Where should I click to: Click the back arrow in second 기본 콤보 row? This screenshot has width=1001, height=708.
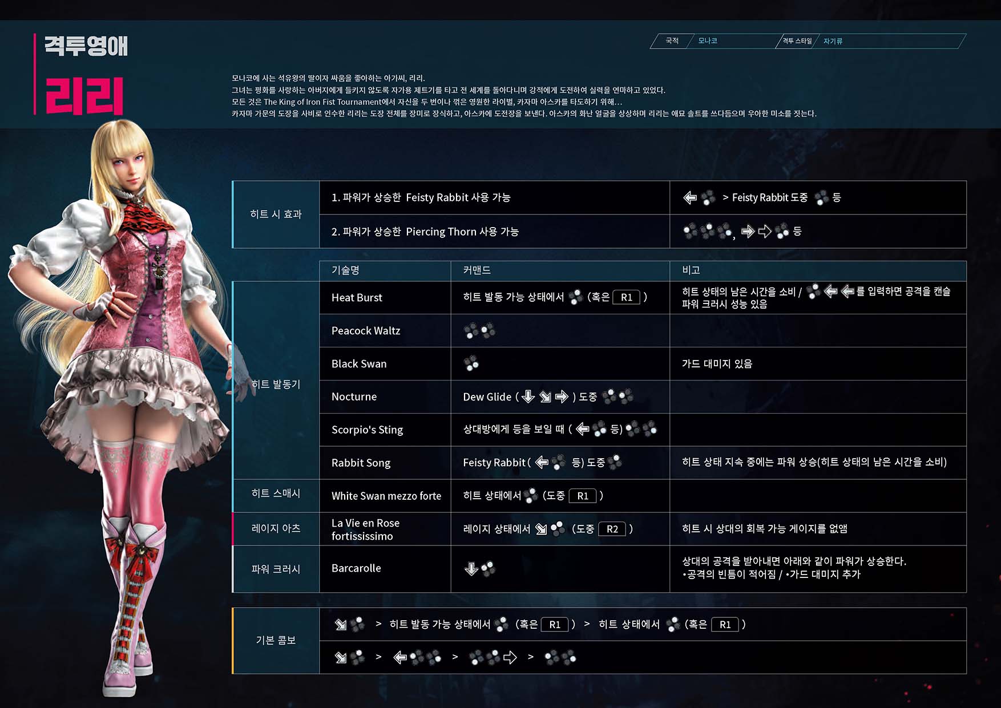point(401,657)
